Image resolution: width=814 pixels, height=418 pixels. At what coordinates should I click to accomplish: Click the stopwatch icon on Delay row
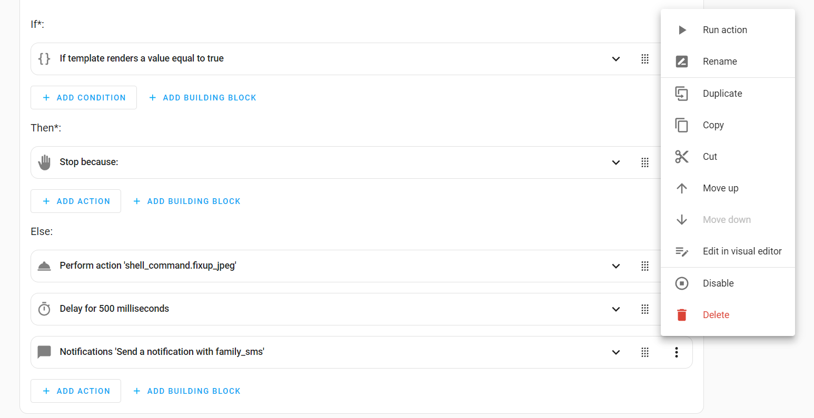[45, 309]
